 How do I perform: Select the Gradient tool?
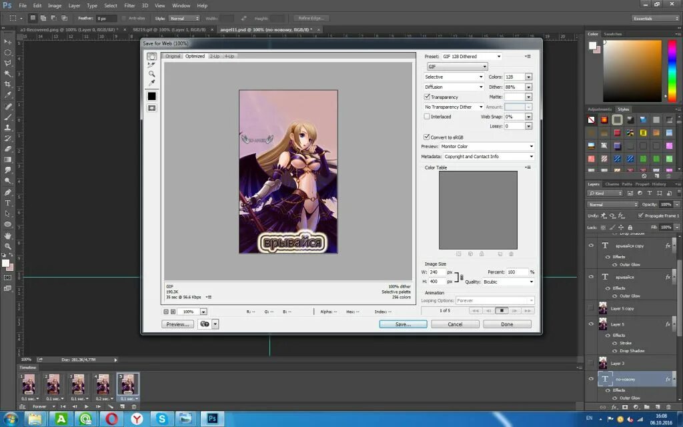point(7,159)
